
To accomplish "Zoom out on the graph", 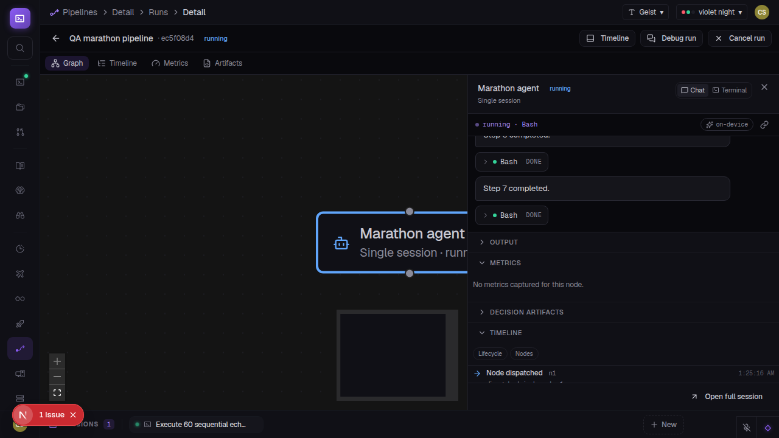I will (57, 377).
